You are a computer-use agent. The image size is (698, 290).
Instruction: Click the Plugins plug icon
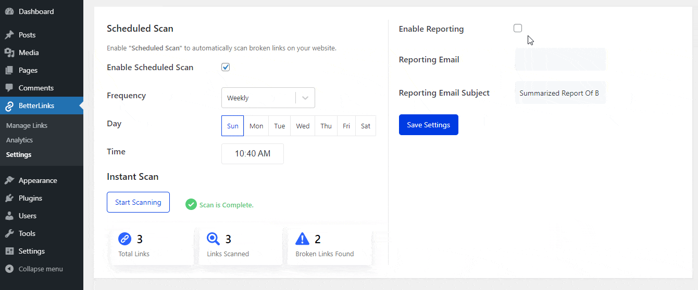[x=9, y=198]
